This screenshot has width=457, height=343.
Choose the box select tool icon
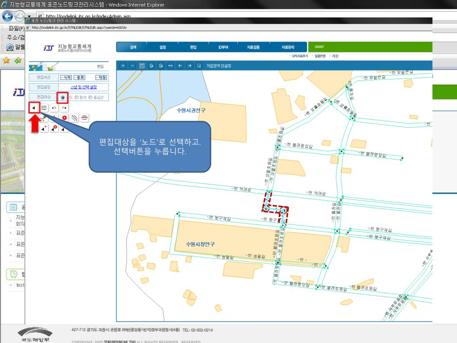[x=44, y=108]
